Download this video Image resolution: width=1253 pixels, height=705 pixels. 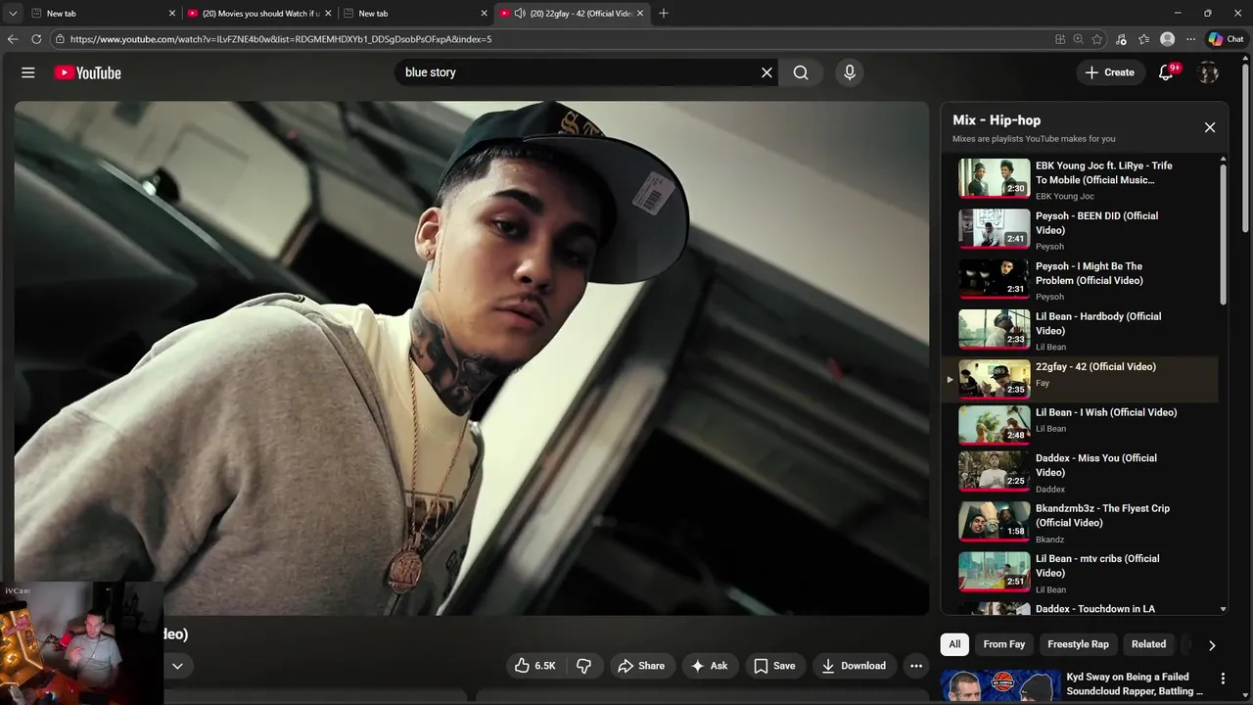(854, 666)
